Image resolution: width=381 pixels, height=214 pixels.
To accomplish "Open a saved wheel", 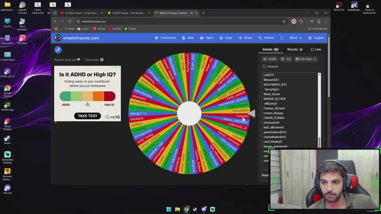I will click(207, 38).
